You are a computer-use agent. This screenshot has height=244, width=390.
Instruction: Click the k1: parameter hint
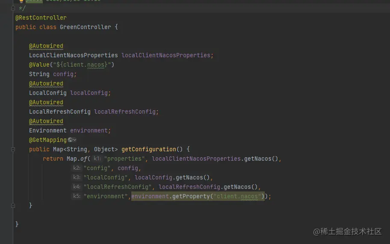tap(97, 159)
